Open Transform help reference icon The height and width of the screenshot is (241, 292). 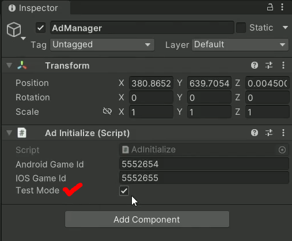click(x=255, y=65)
